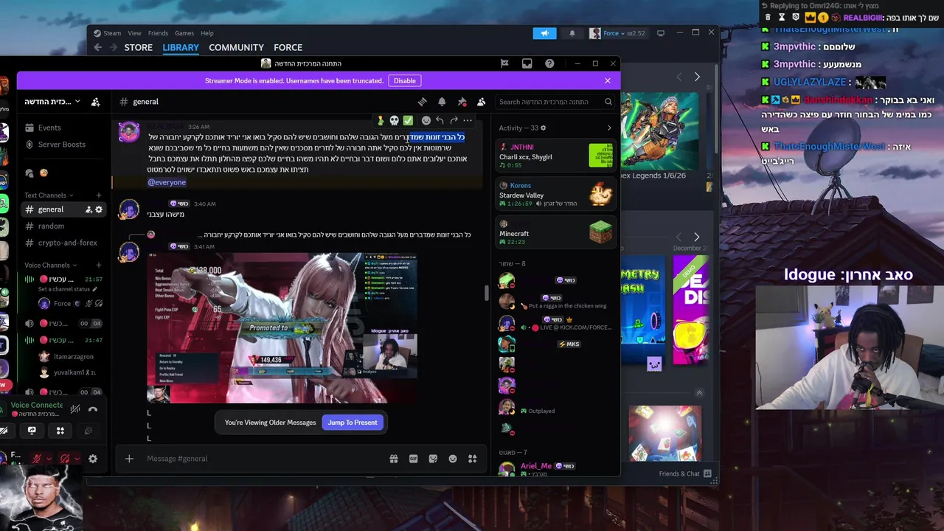Open emoji picker in message bar
944x531 pixels.
(x=453, y=459)
